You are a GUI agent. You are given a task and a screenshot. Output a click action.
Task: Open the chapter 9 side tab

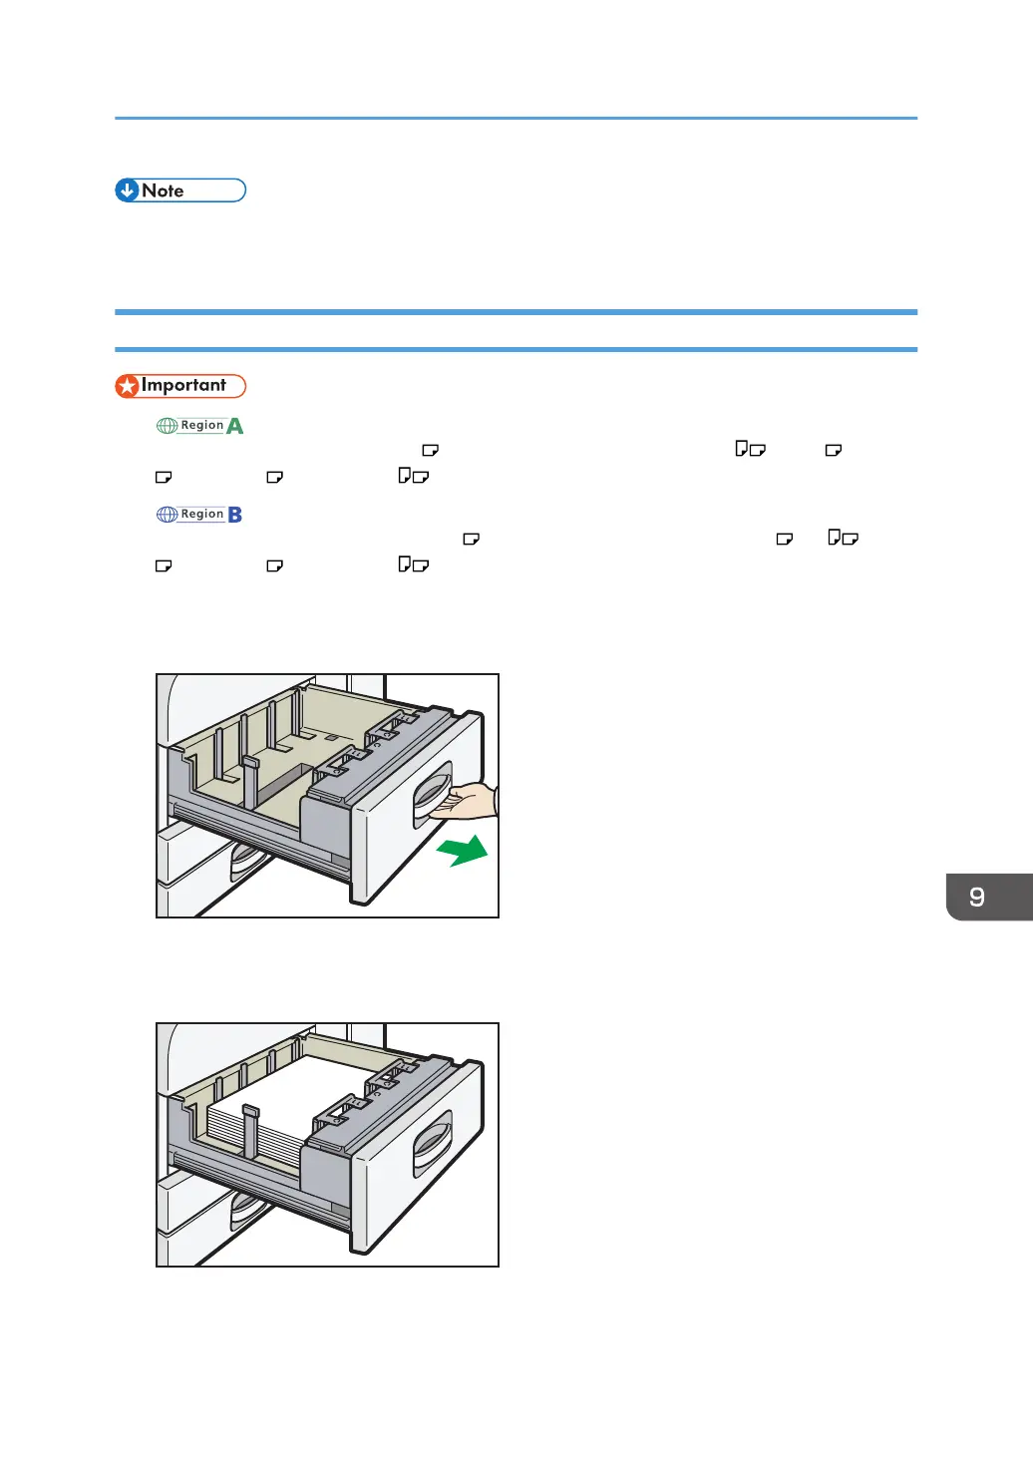[988, 897]
